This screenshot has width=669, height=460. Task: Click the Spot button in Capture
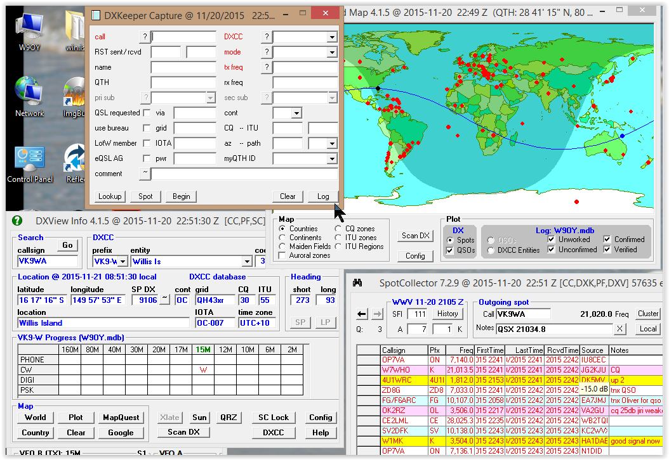145,196
